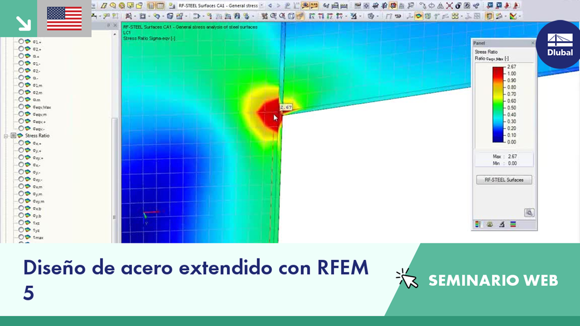This screenshot has width=580, height=326.
Task: Select the σ2,- stress radio button
Action: point(21,70)
